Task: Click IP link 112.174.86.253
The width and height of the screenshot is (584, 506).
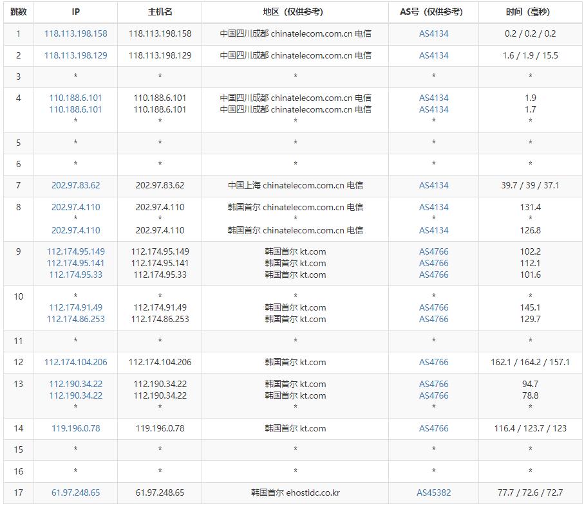Action: [x=75, y=319]
